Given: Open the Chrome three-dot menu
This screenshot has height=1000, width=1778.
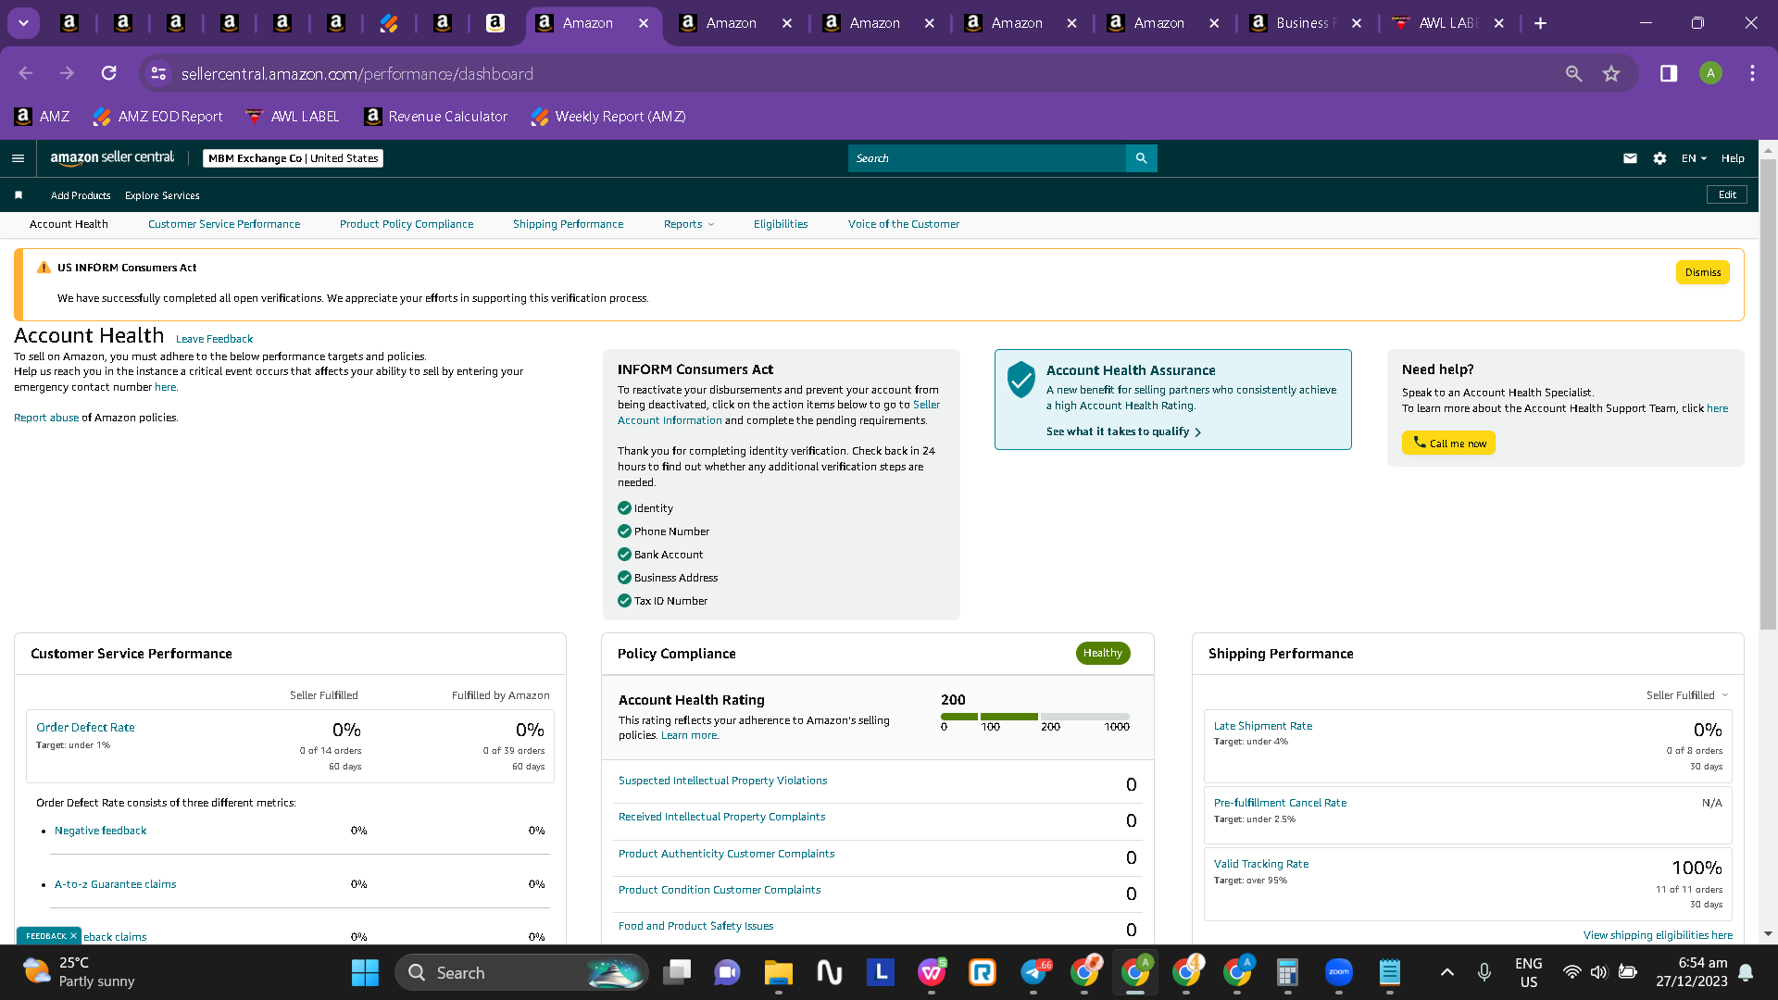Looking at the screenshot, I should coord(1752,73).
